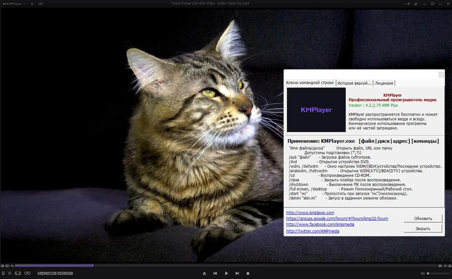Click the "/skinini" command line entry
This screenshot has height=279, width=452.
tap(343, 198)
